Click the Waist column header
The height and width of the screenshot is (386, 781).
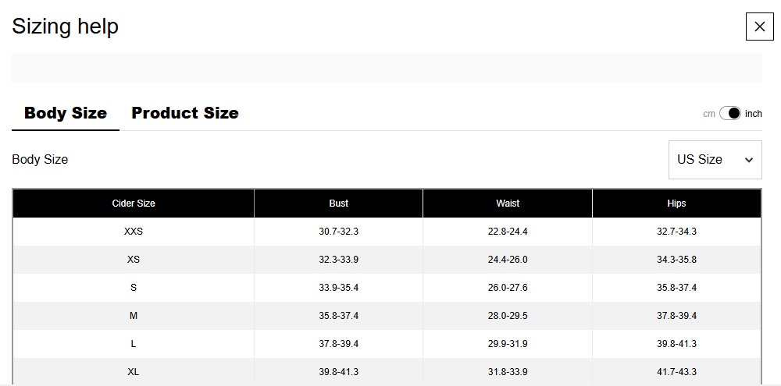[508, 203]
